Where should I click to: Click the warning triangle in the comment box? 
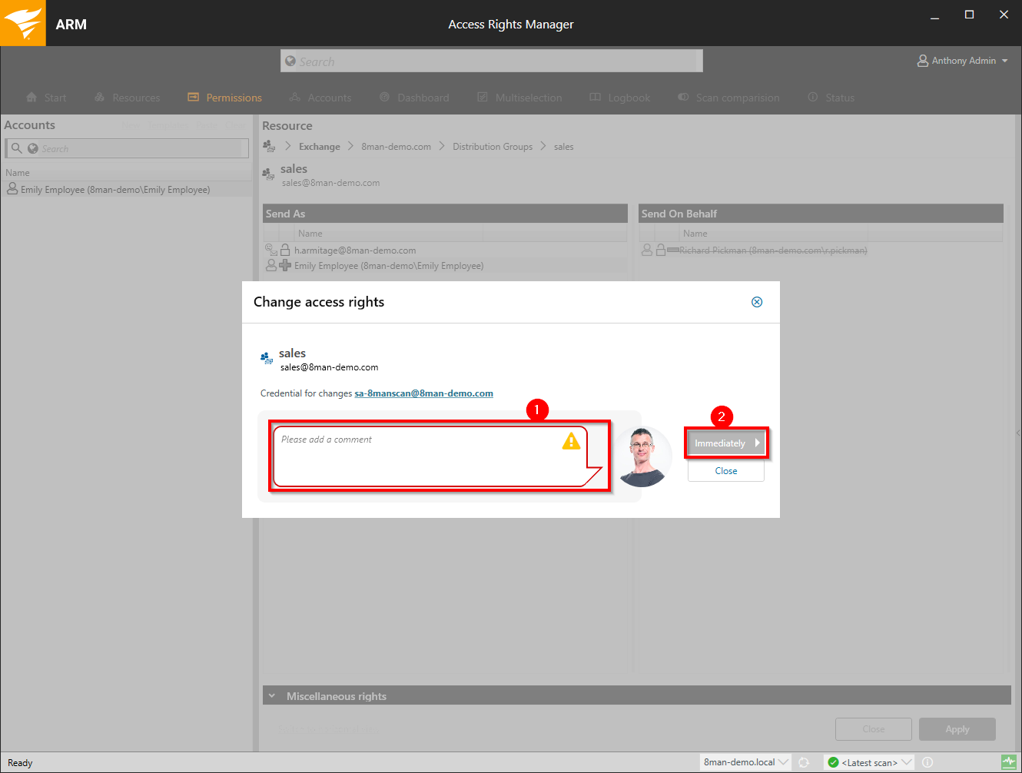570,441
